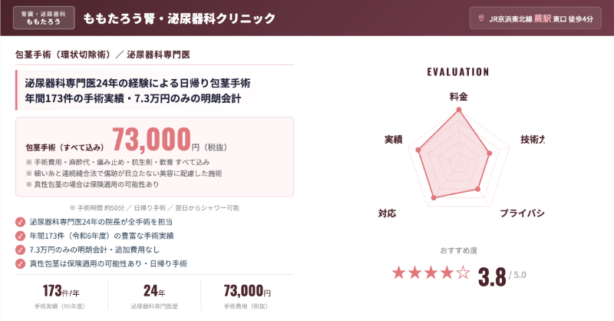Click the 24年 specialist experience stat

click(155, 292)
